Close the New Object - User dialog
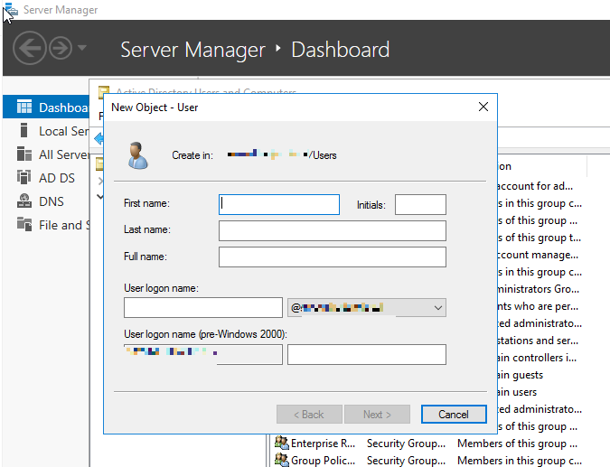This screenshot has height=467, width=610. click(x=483, y=107)
